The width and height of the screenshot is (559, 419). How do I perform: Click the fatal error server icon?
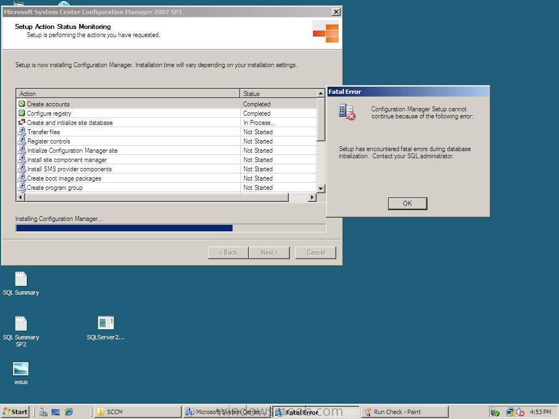[x=347, y=112]
